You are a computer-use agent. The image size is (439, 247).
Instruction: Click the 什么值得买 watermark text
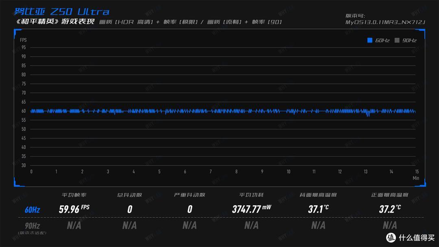pos(417,238)
